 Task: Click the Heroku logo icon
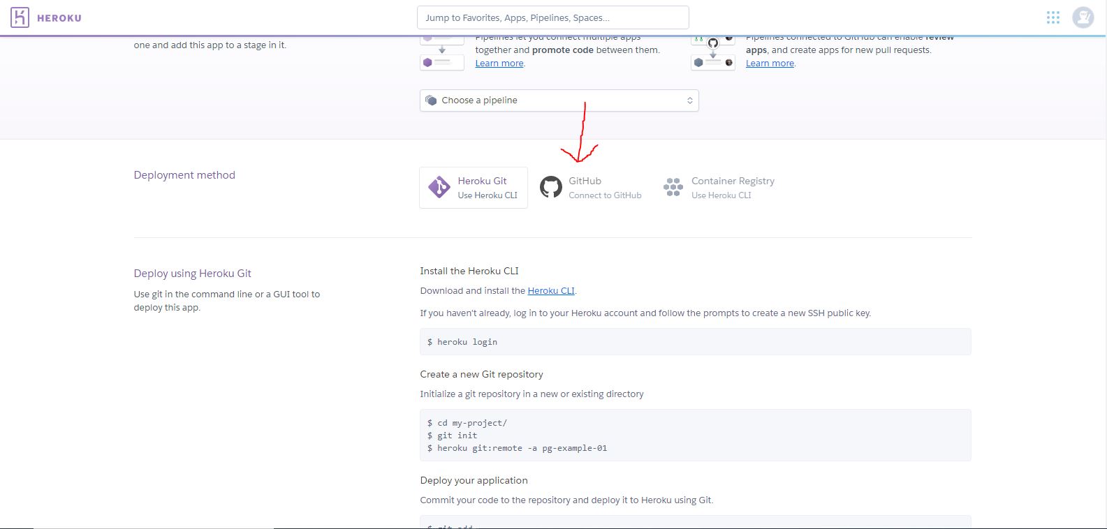click(x=20, y=17)
